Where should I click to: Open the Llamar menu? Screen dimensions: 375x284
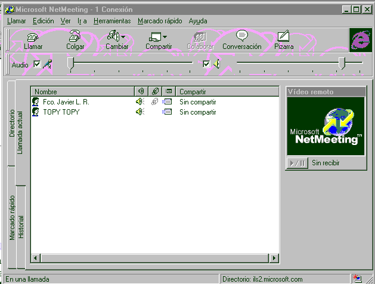[17, 21]
